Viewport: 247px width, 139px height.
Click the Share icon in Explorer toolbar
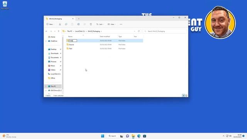coord(85,24)
